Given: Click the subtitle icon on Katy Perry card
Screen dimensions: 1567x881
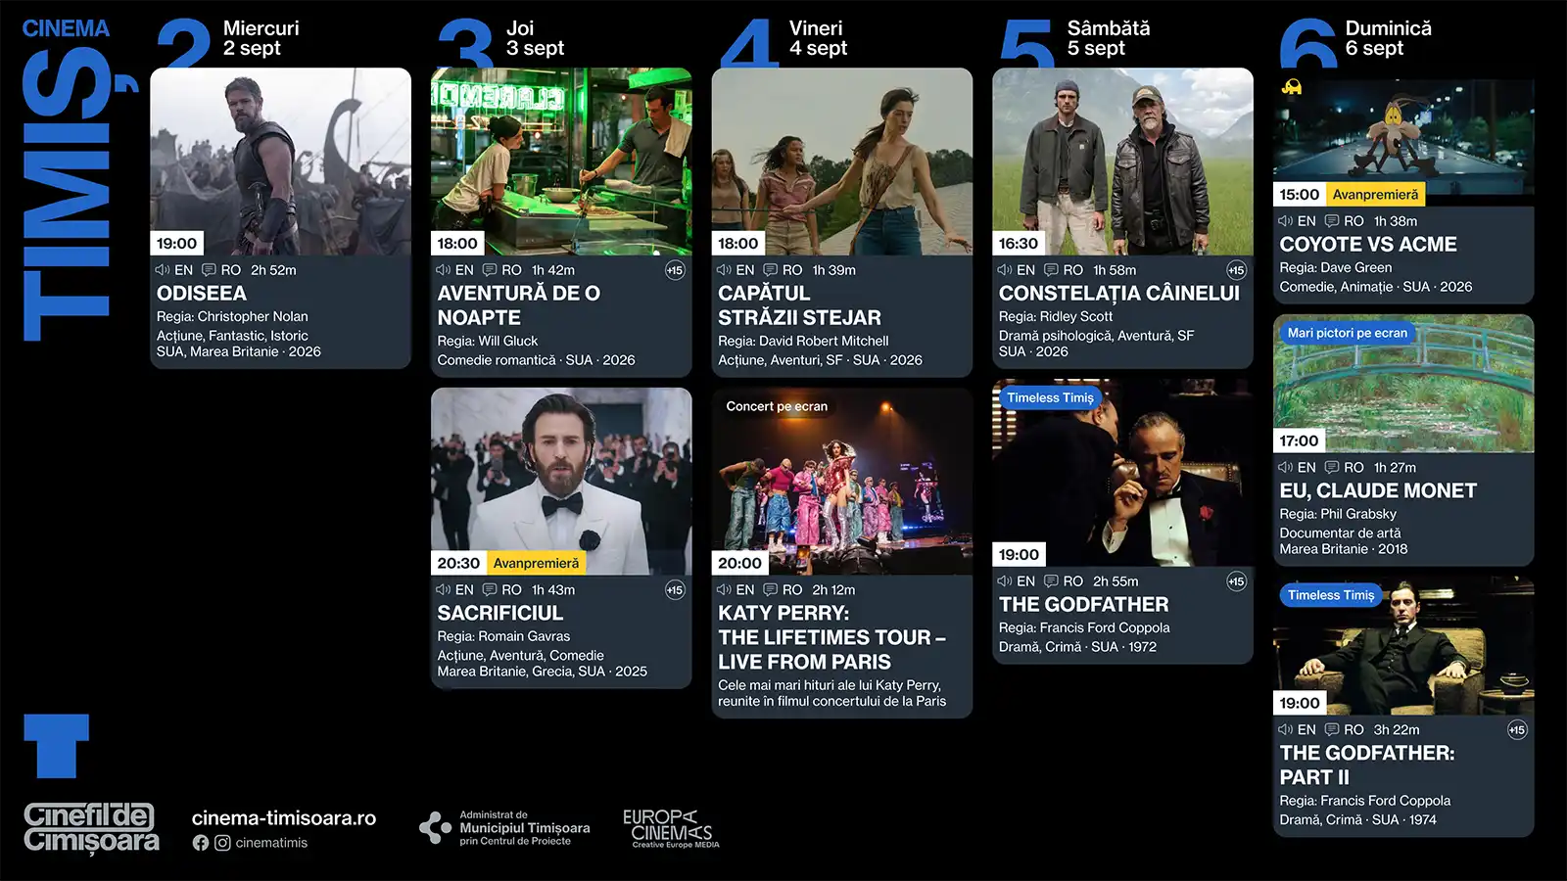Looking at the screenshot, I should (770, 590).
